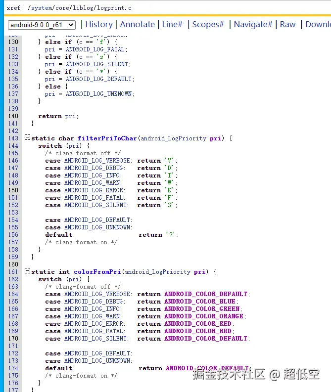Collapse the colorFromPri function fold
This screenshot has width=331, height=392.
point(27,271)
